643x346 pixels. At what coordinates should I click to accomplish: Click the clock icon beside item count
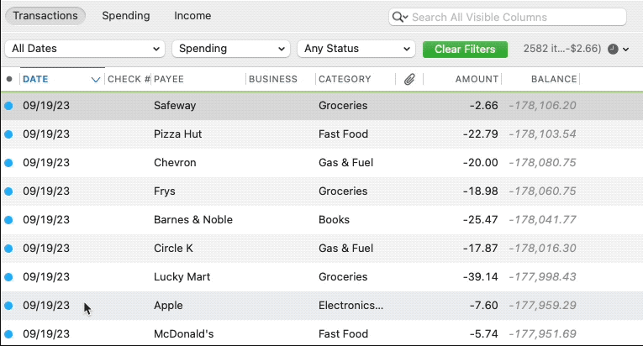[613, 50]
